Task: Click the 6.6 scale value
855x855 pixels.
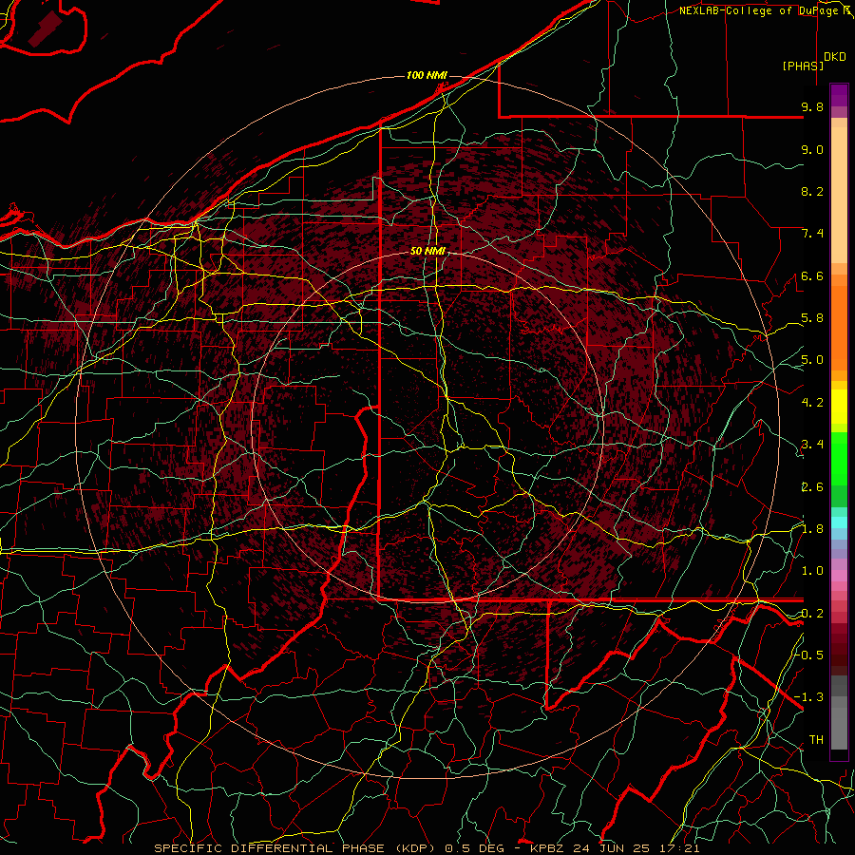Action: tap(812, 275)
